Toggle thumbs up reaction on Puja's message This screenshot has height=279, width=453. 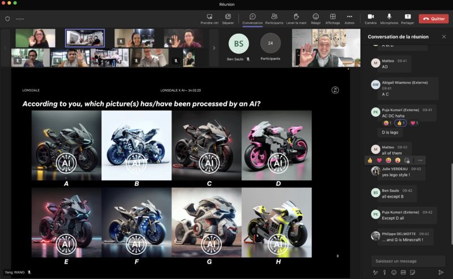click(x=400, y=123)
